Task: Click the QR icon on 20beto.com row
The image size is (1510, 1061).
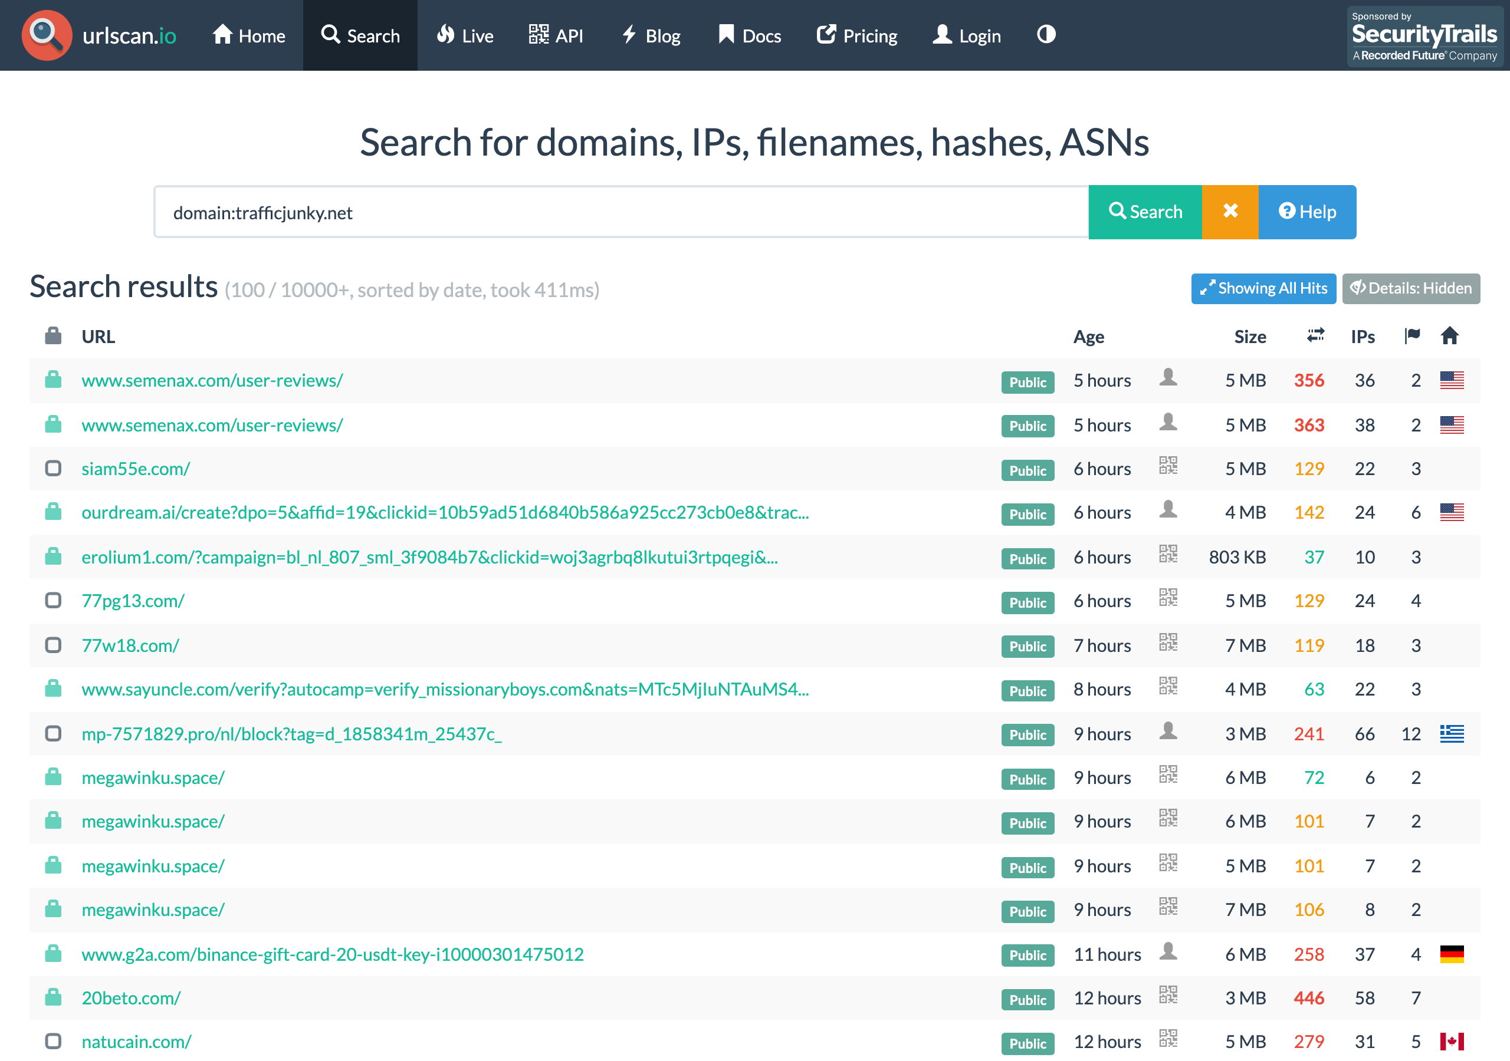Action: click(x=1168, y=995)
